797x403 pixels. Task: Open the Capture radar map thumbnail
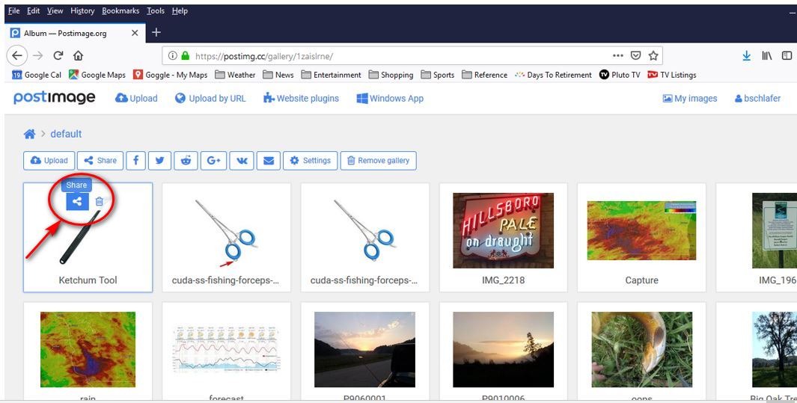[x=641, y=230]
